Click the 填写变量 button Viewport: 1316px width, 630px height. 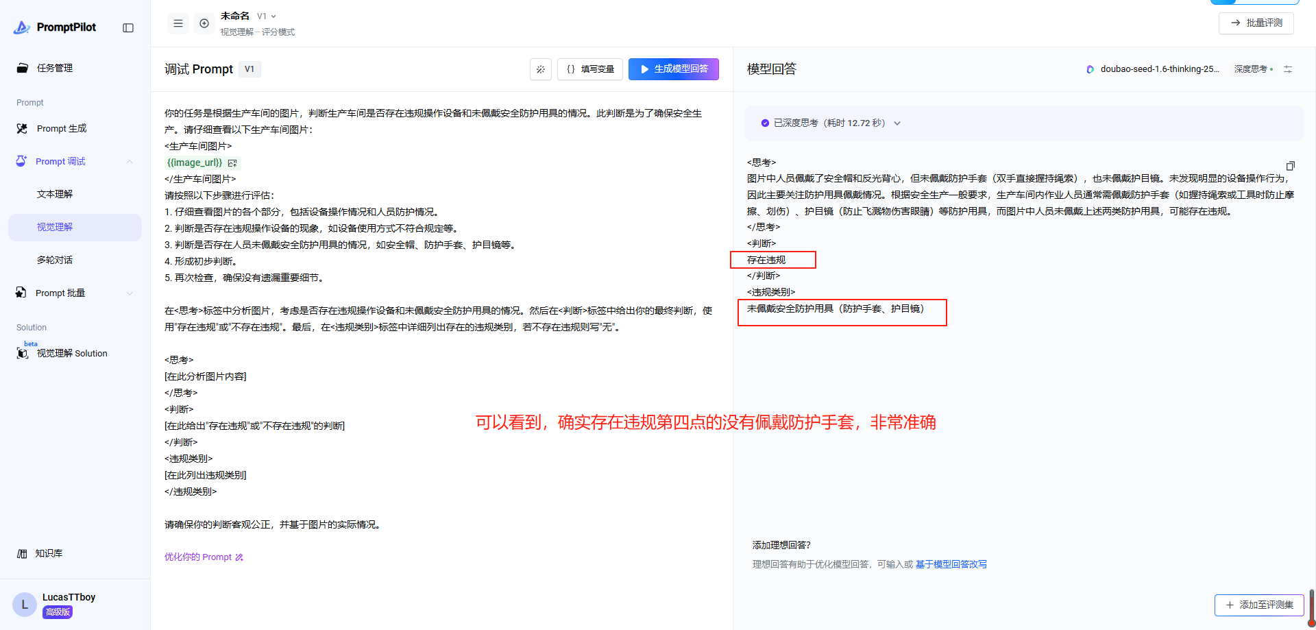click(590, 69)
